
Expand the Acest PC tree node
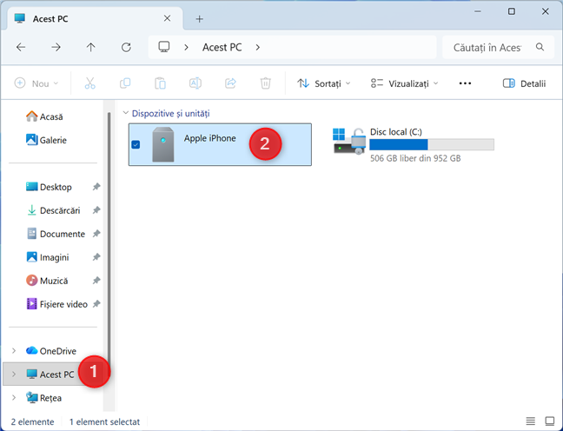(14, 375)
